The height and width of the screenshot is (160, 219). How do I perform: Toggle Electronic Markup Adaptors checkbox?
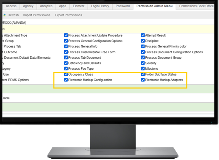[x=143, y=80]
